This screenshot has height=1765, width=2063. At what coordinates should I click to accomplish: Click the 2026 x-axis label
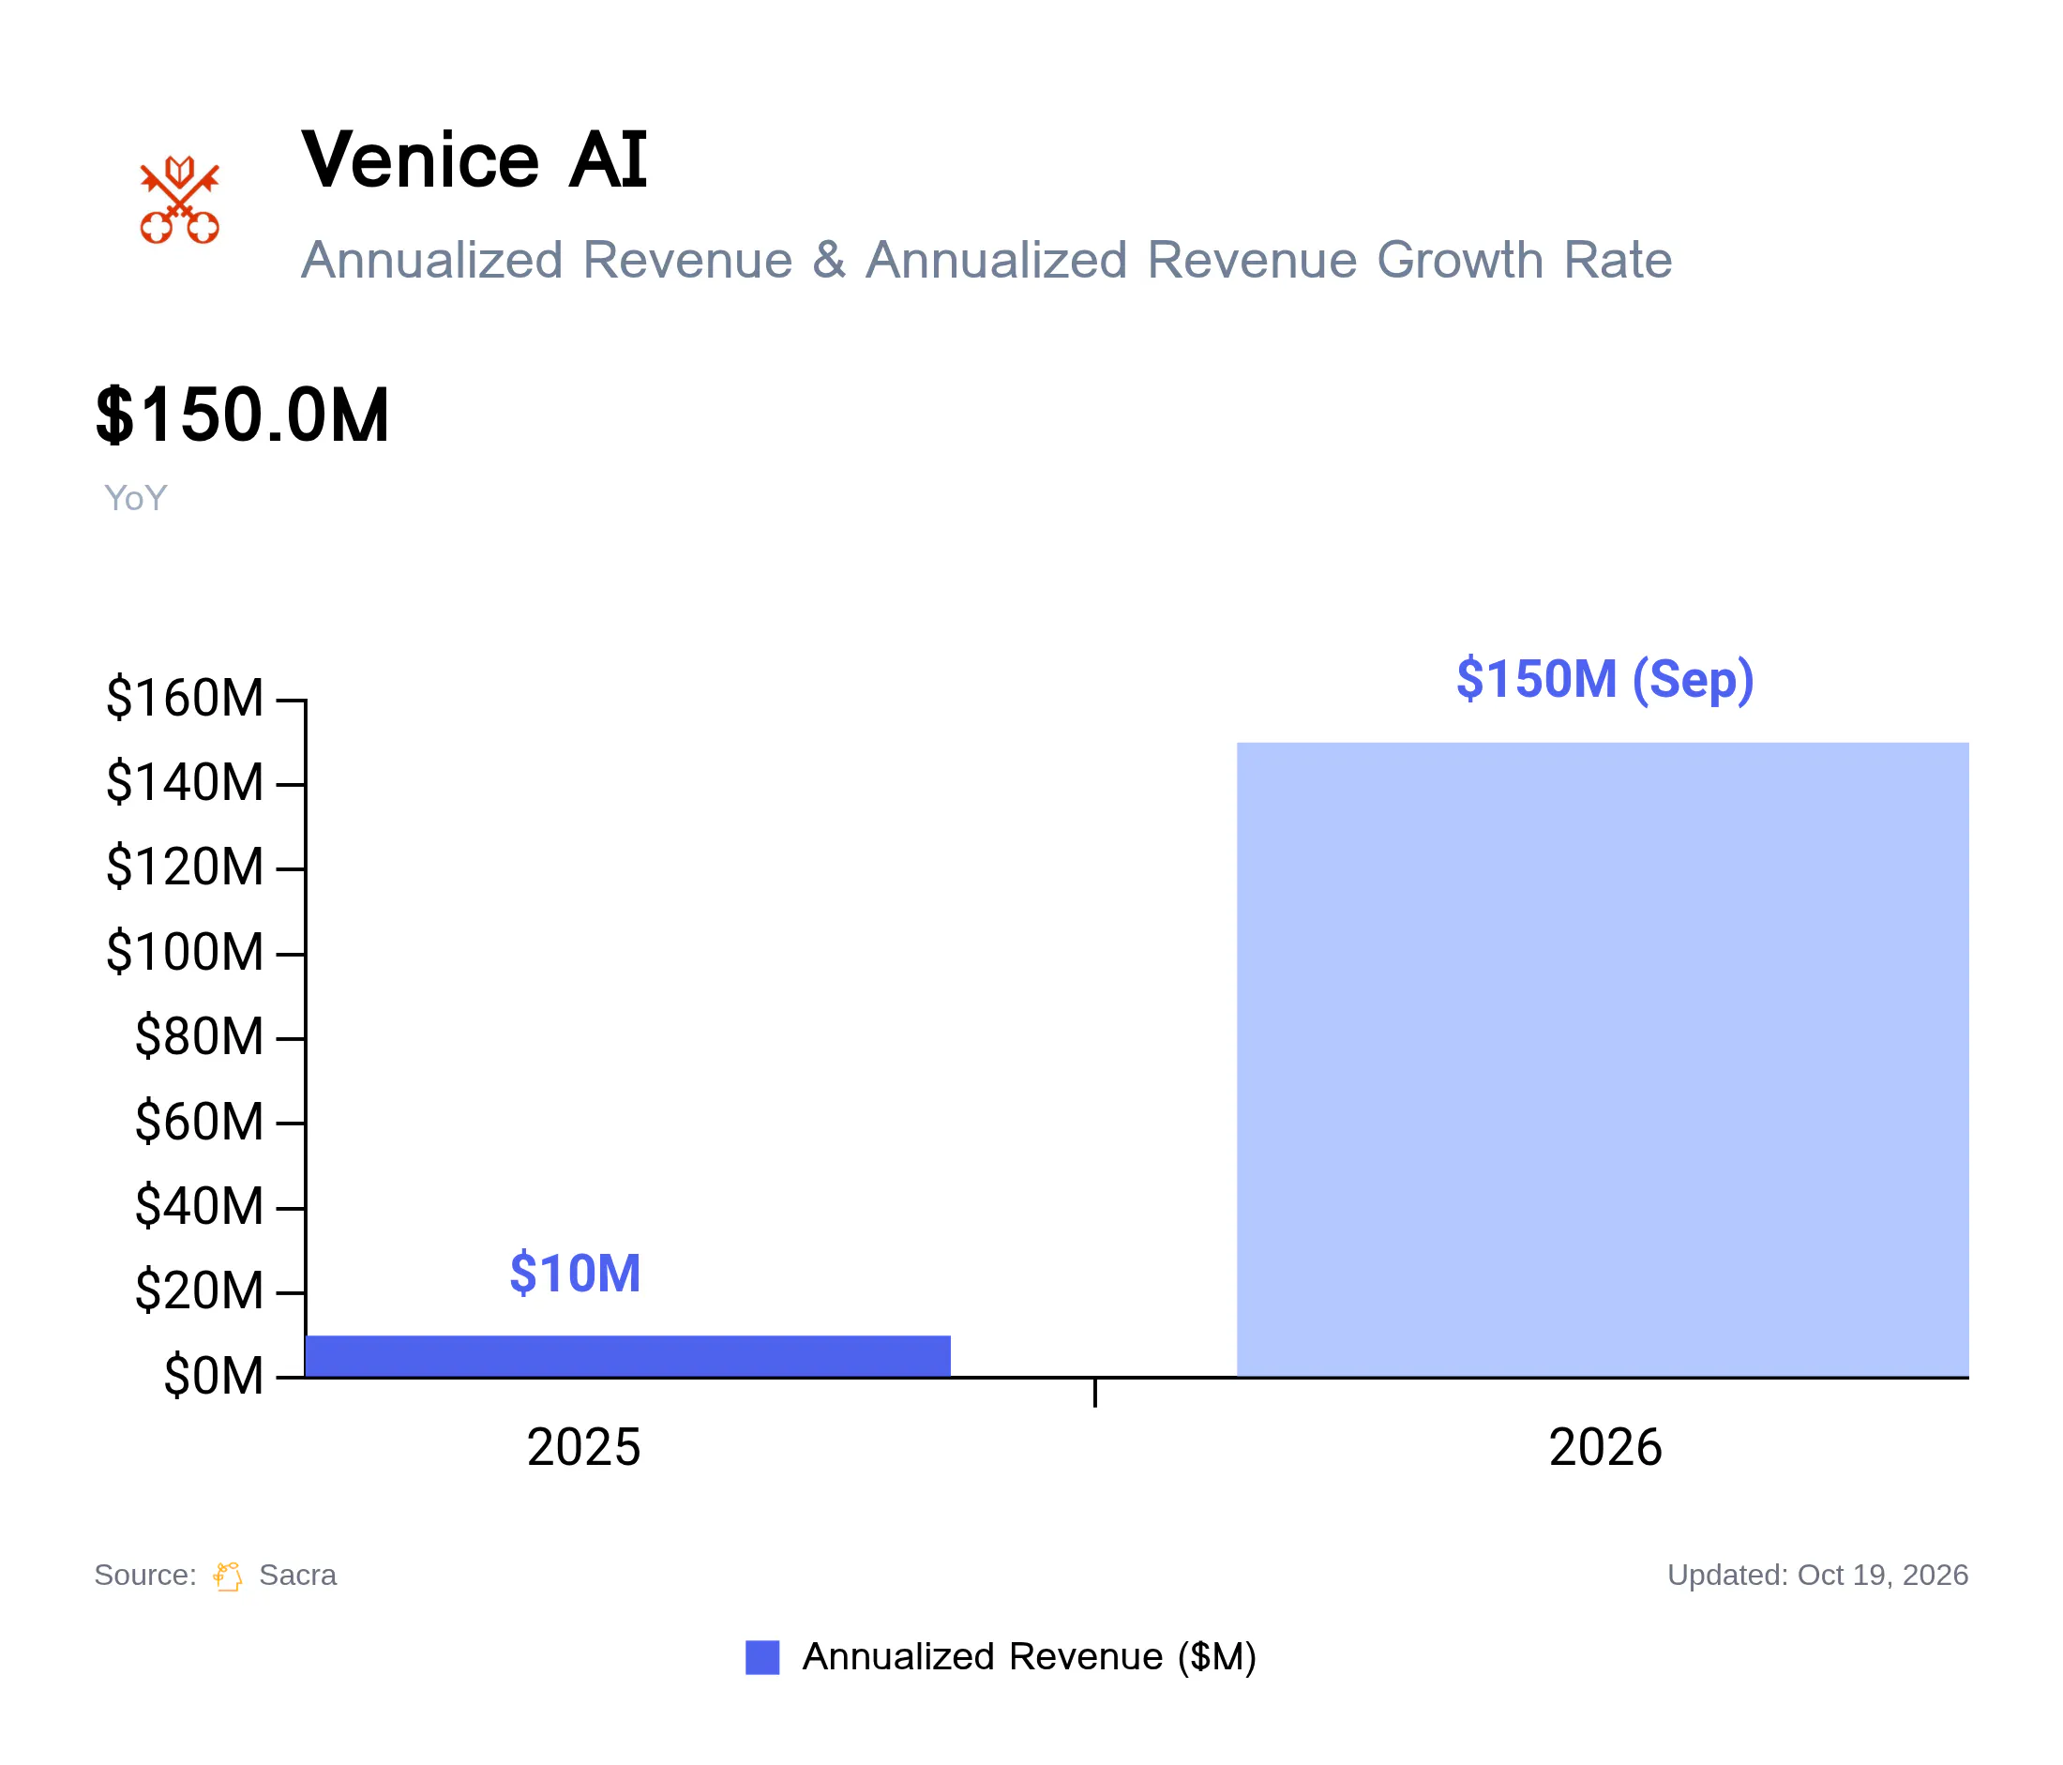point(1605,1446)
